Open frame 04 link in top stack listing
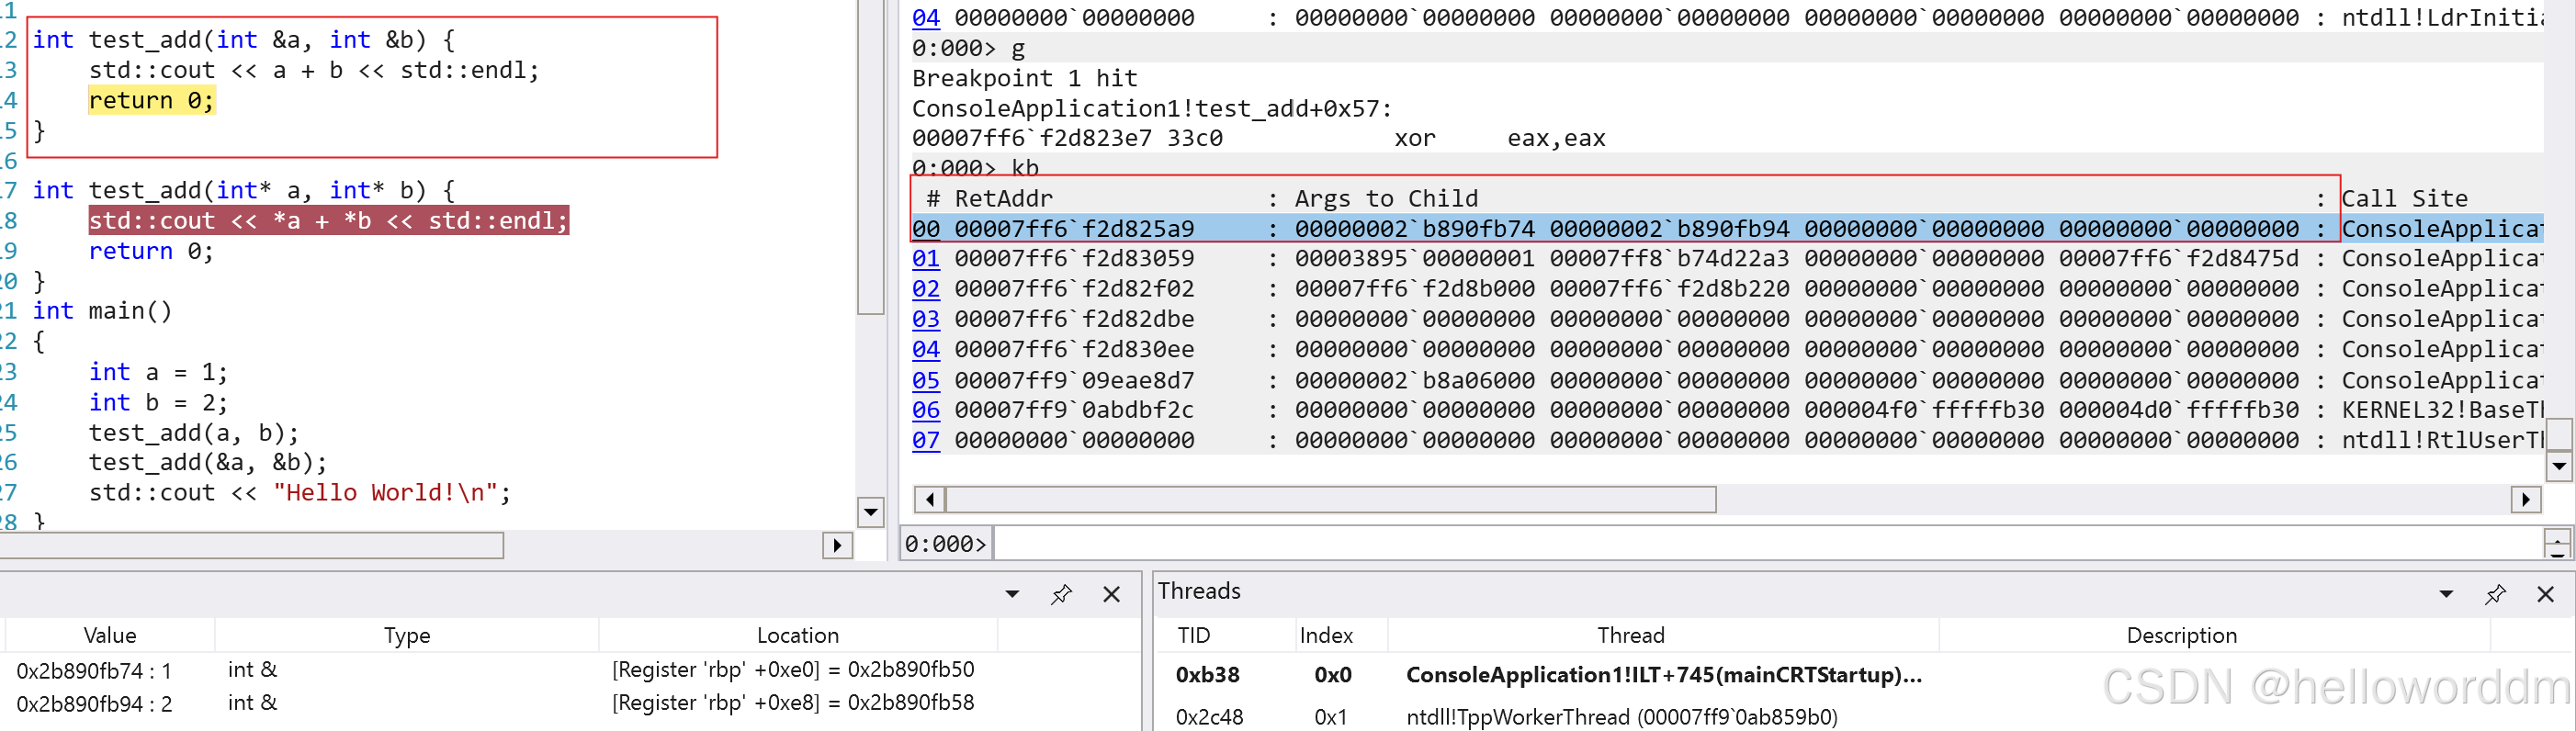The image size is (2576, 731). [x=925, y=17]
